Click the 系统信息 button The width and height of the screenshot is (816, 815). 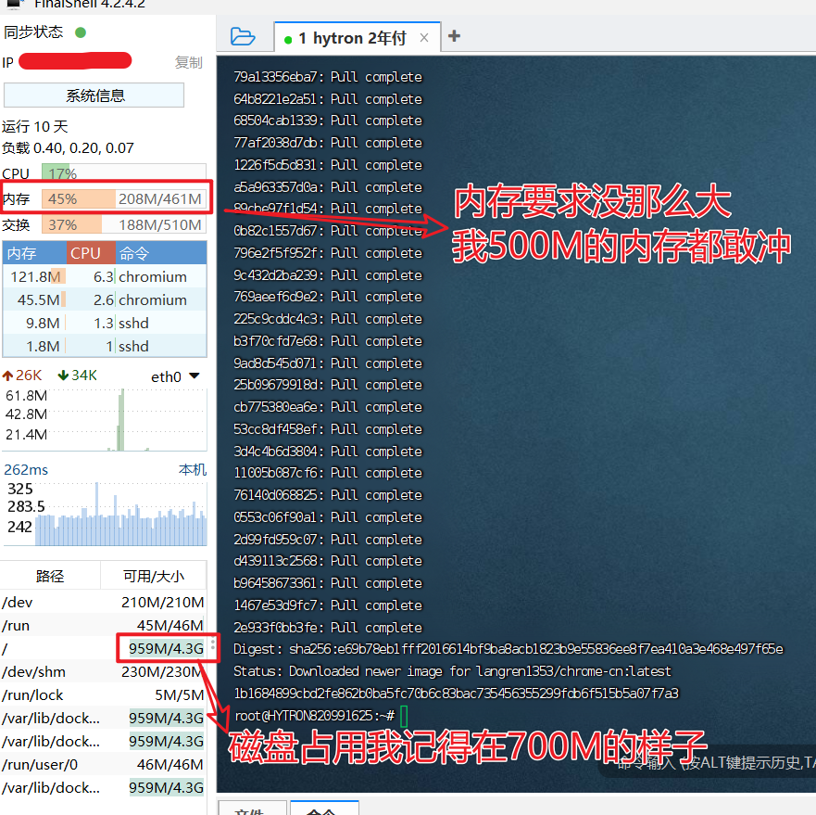click(94, 96)
